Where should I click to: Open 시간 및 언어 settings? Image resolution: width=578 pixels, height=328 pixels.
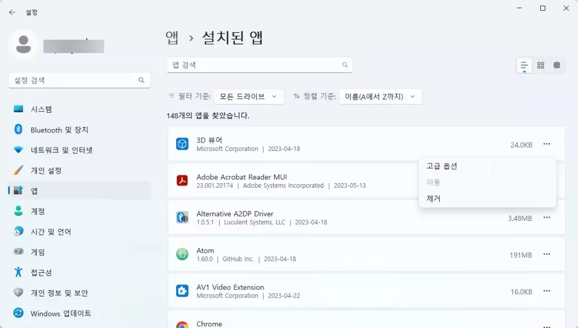click(80, 232)
